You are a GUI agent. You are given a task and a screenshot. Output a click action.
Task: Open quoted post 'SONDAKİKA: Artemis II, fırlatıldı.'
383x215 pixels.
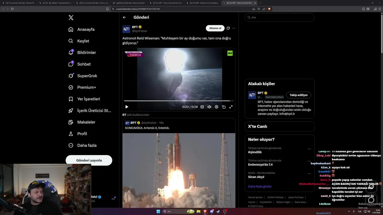pyautogui.click(x=147, y=128)
